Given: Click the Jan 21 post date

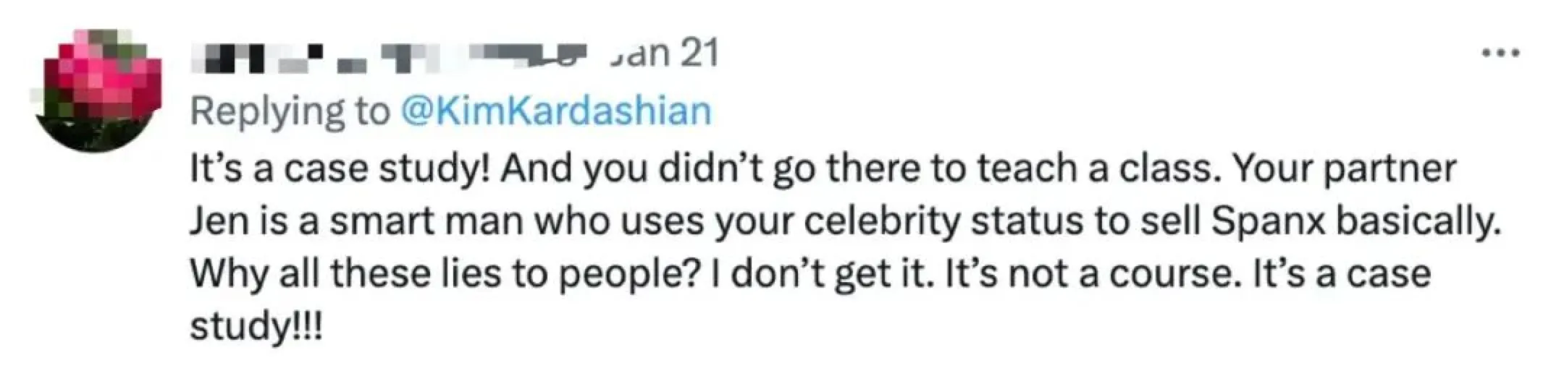Looking at the screenshot, I should 665,54.
